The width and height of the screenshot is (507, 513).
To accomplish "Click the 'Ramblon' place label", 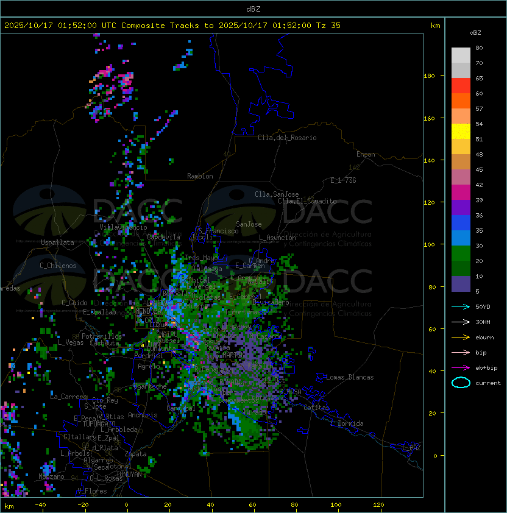I will (x=200, y=176).
